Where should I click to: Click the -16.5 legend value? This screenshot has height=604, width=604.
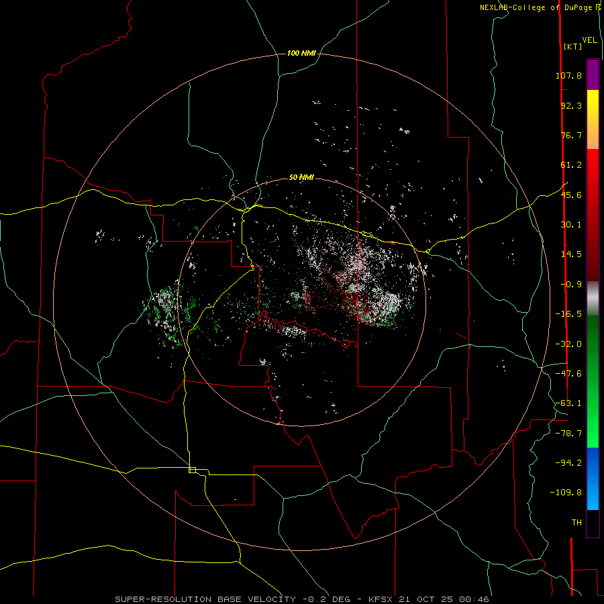coord(568,314)
